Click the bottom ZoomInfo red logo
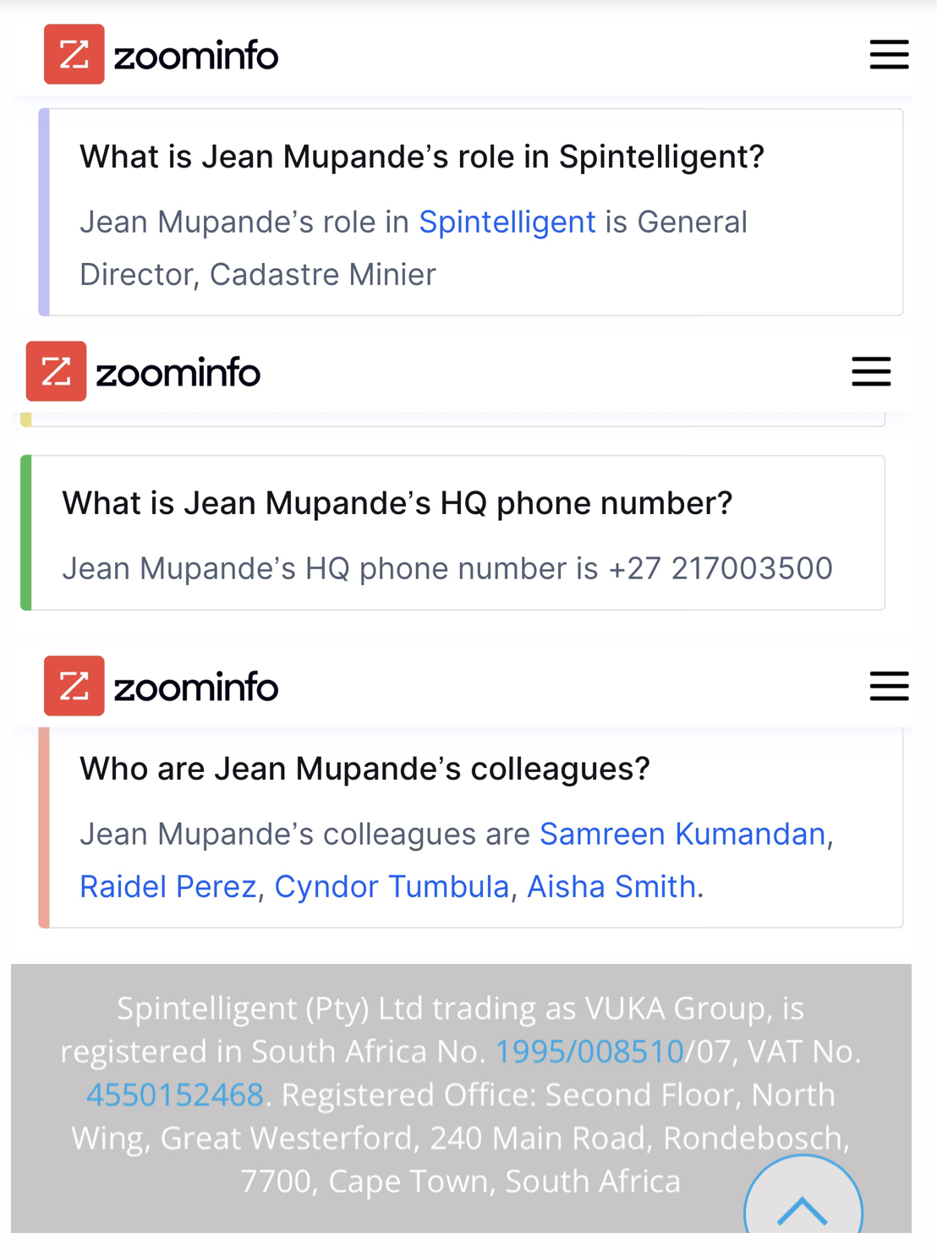Image resolution: width=937 pixels, height=1260 pixels. click(x=74, y=686)
